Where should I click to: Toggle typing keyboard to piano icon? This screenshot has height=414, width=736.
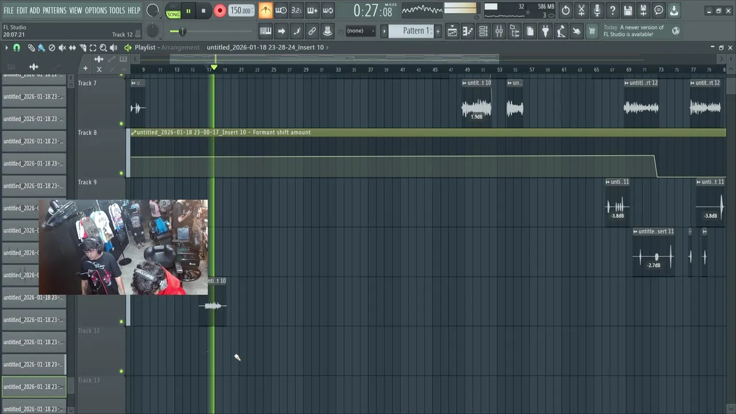pos(266,31)
